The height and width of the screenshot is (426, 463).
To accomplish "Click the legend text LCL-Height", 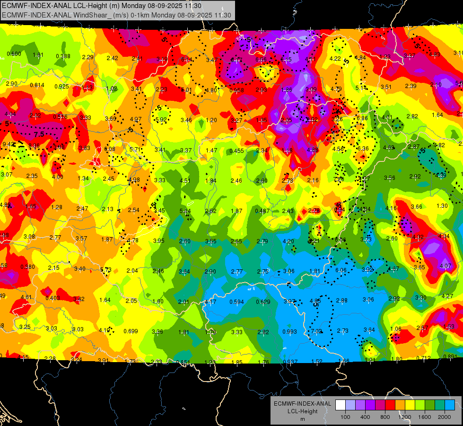I will (303, 411).
